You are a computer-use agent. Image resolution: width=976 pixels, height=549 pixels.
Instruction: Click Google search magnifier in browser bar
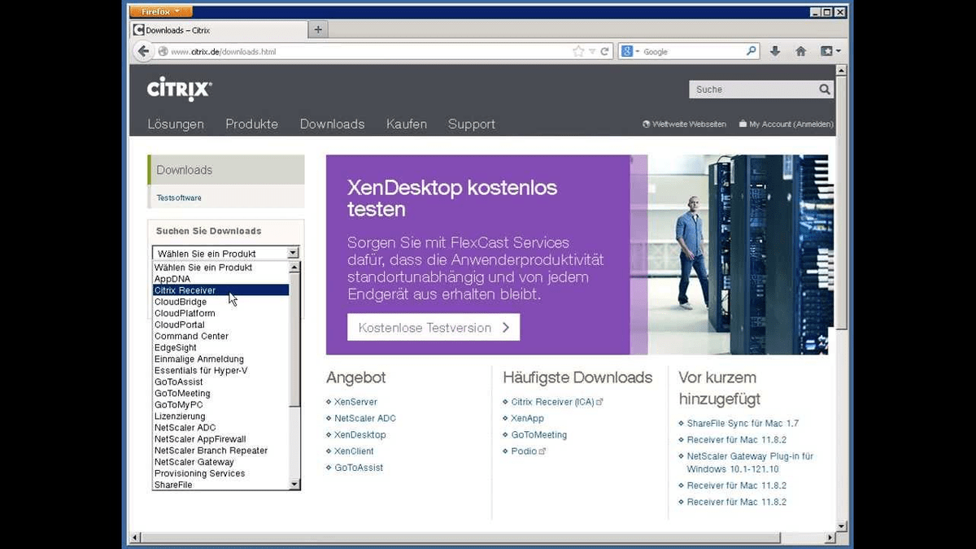752,51
